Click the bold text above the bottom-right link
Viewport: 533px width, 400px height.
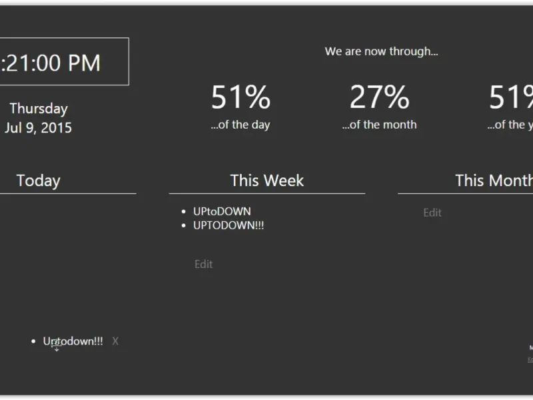click(x=531, y=347)
